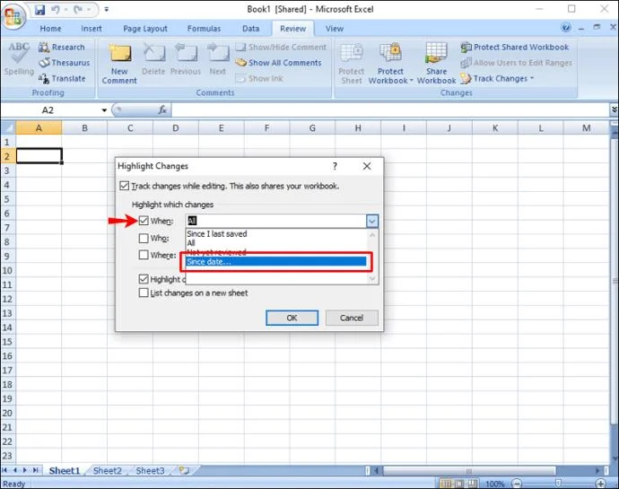The image size is (619, 489).
Task: Go to Next comment
Action: (217, 60)
